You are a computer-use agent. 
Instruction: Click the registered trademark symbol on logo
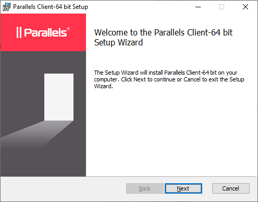[68, 29]
